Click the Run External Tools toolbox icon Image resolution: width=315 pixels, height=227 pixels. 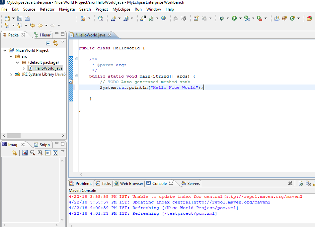260,19
